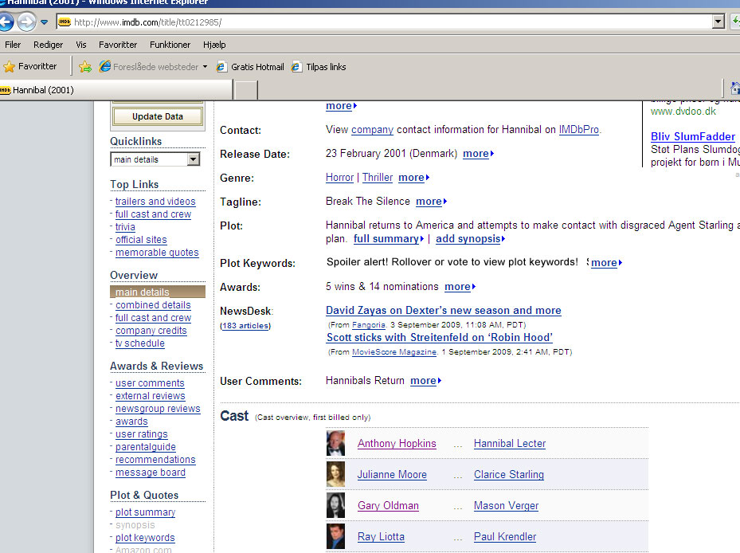This screenshot has width=740, height=553.
Task: Open external reviews link
Action: click(150, 396)
